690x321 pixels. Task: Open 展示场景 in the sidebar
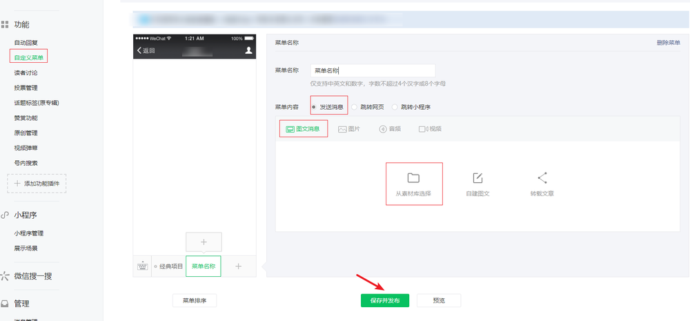(26, 249)
